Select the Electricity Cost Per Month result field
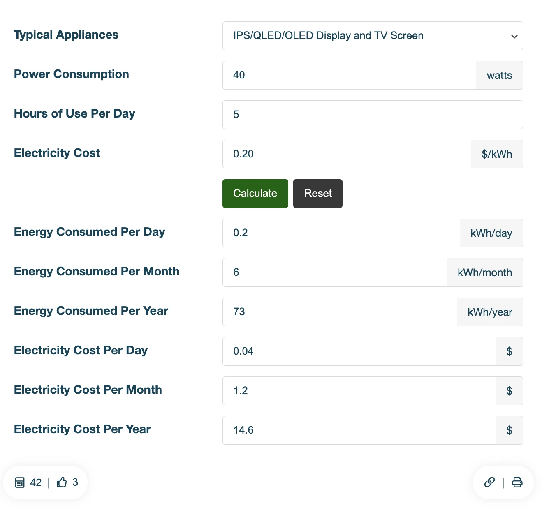 coord(359,391)
